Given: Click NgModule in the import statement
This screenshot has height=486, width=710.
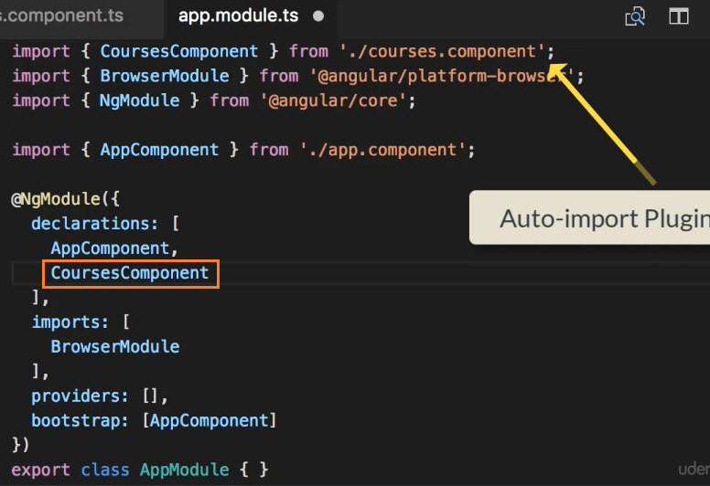Looking at the screenshot, I should (x=139, y=100).
